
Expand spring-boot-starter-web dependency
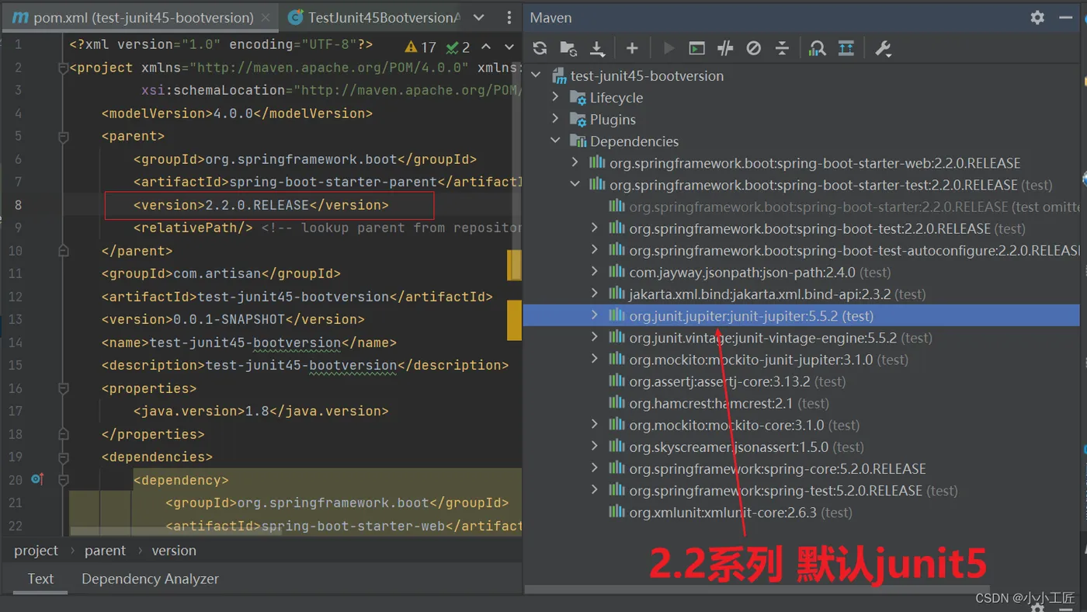575,162
